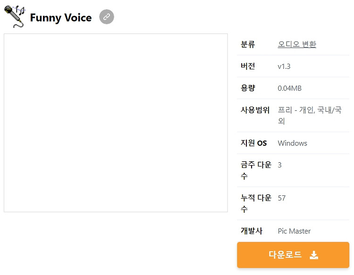Click the 분류 label

tap(248, 44)
